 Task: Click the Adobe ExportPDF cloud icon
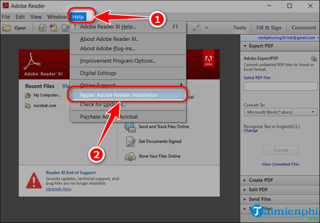click(x=314, y=59)
